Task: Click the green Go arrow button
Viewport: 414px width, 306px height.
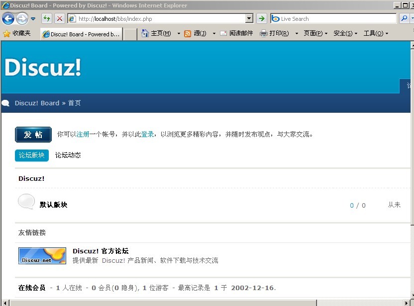Action: tap(262, 18)
